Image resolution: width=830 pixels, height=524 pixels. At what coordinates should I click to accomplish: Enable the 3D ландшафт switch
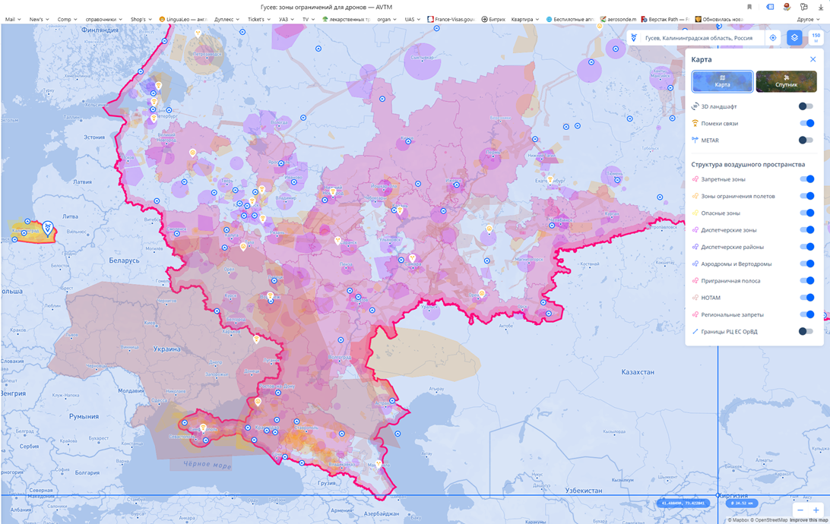coord(806,106)
